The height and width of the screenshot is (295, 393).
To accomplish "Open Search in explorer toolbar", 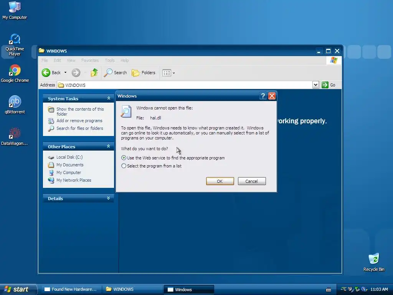I will (116, 73).
